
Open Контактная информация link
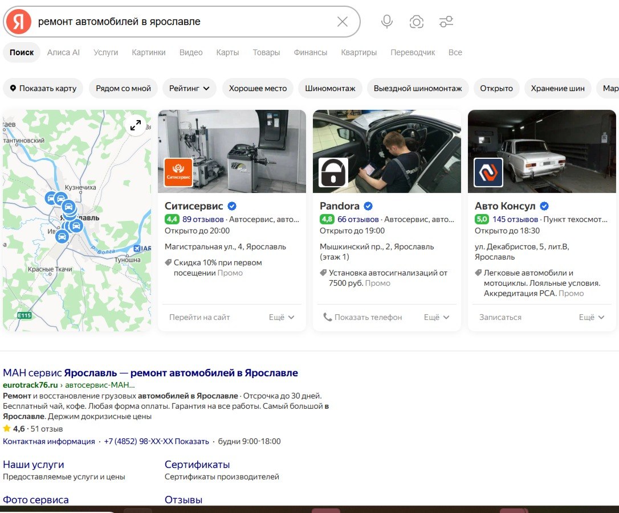coord(49,441)
